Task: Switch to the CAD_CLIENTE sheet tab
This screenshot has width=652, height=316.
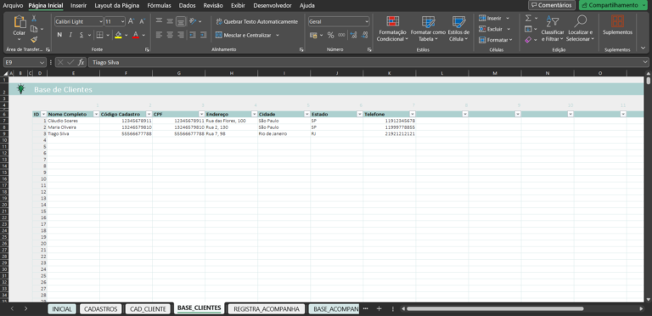Action: (x=148, y=309)
